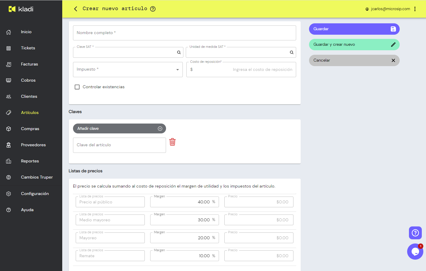Click the Añadir clave button

click(x=119, y=129)
